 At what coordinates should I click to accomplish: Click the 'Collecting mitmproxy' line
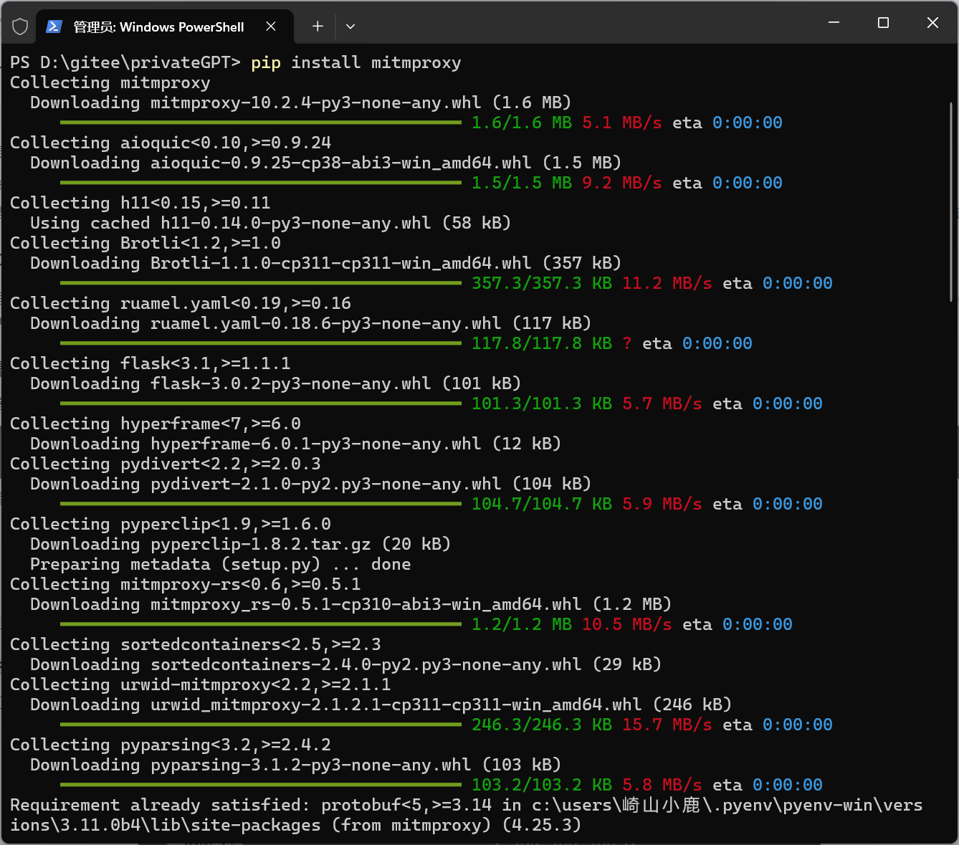(110, 83)
